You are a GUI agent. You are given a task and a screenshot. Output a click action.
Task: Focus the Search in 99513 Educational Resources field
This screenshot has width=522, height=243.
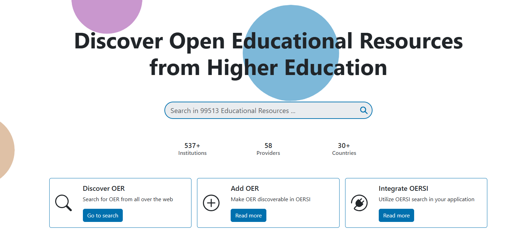pos(260,111)
